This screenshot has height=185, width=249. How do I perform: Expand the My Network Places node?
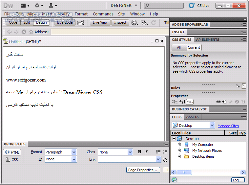tap(179, 150)
